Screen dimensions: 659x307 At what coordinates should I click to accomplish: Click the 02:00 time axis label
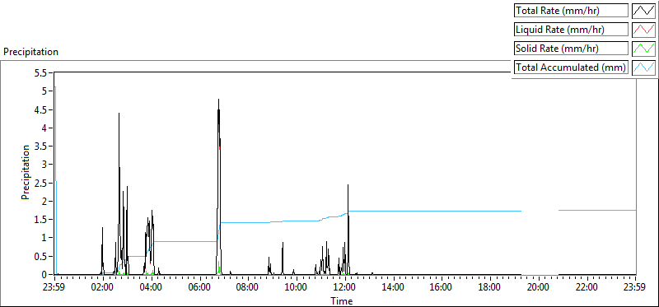[103, 287]
